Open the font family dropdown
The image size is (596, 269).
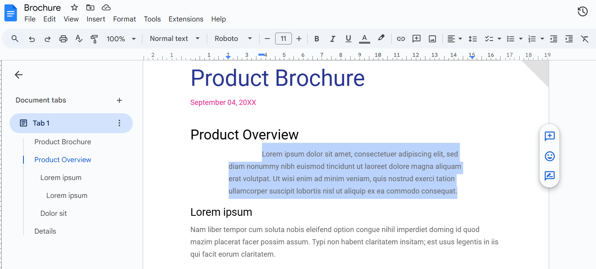pos(233,39)
